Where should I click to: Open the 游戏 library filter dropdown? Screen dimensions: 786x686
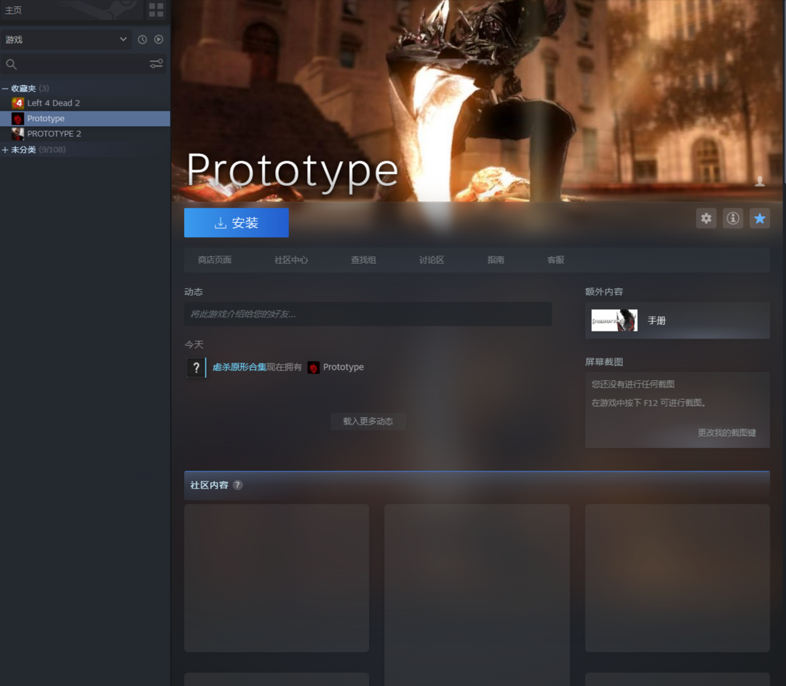click(65, 39)
